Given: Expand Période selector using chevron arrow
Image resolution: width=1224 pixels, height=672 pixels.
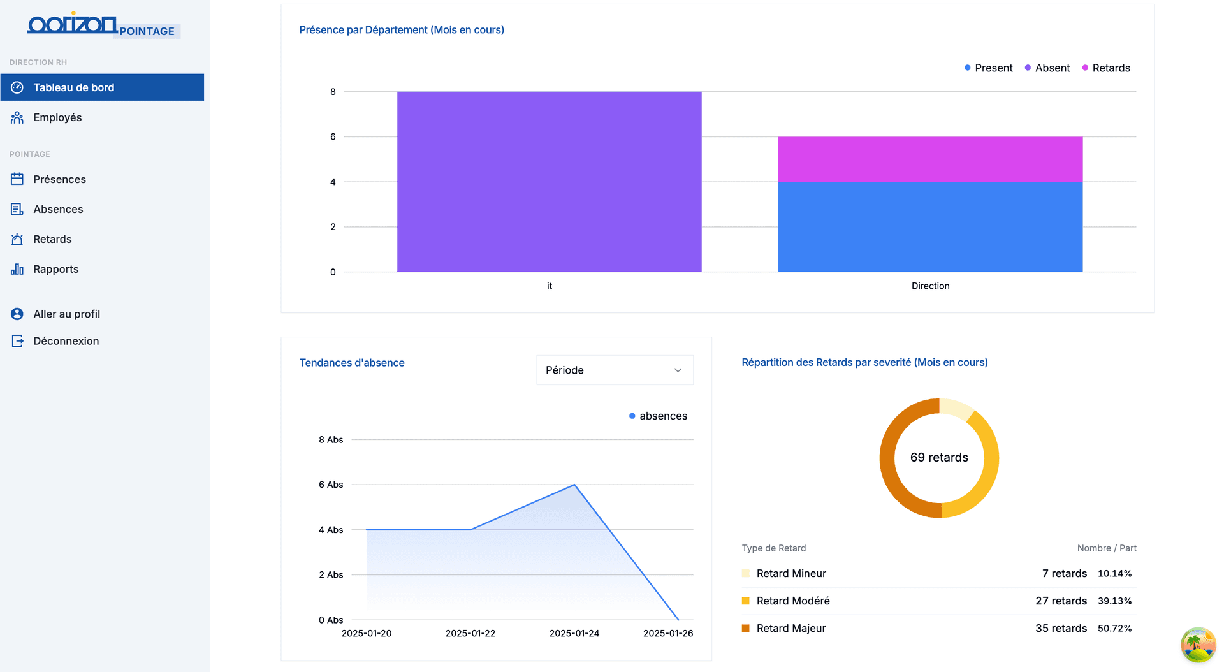Looking at the screenshot, I should click(678, 370).
